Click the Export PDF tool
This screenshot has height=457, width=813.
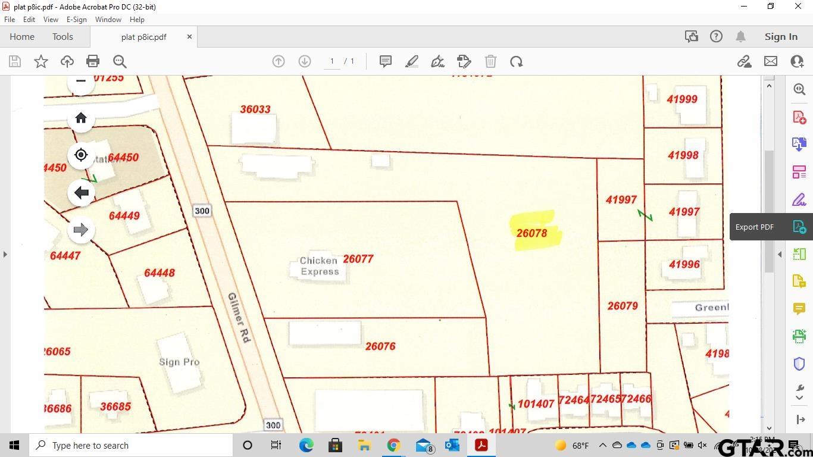tap(799, 227)
